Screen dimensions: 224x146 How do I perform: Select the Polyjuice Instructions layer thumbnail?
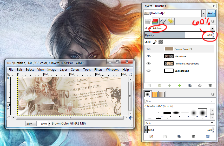(x=169, y=63)
